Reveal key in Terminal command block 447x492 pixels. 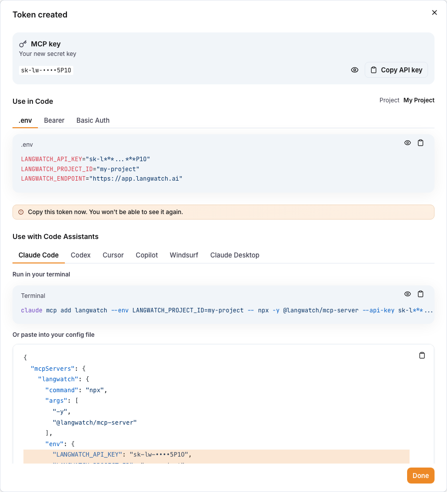tap(408, 294)
